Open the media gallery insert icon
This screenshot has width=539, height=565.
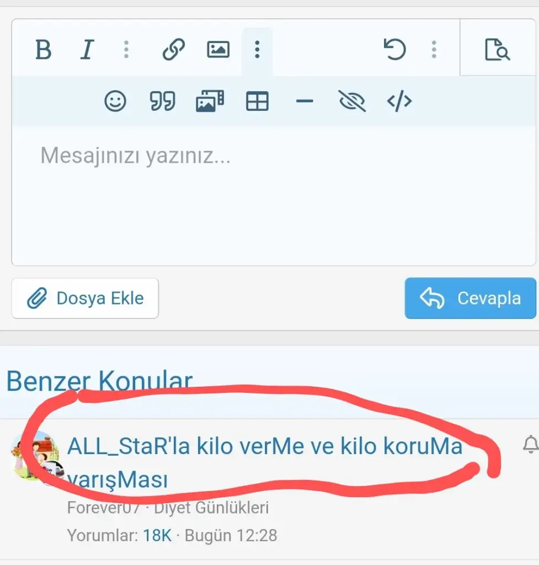(x=210, y=101)
